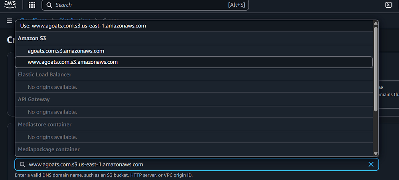399x180 pixels.
Task: Select the agoats.com.s3.amazonaws.com origin
Action: pos(66,51)
